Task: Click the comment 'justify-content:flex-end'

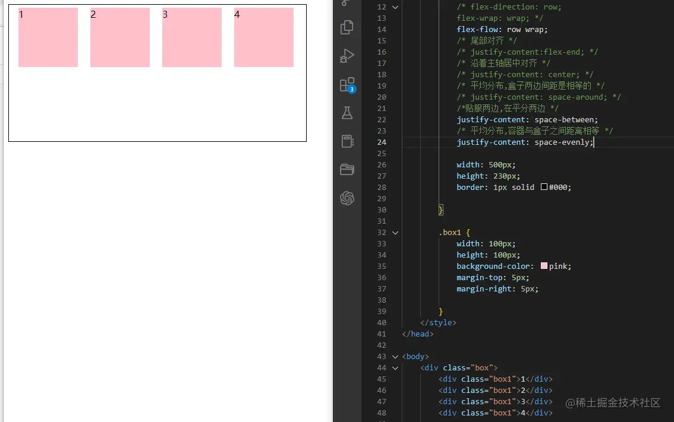Action: [527, 52]
